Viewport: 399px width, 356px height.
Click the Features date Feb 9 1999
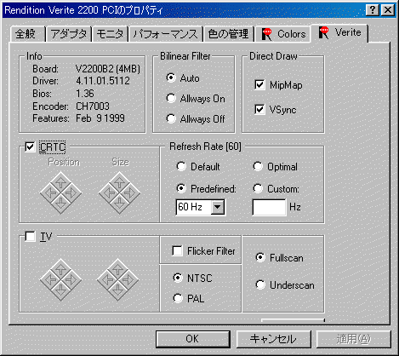tap(100, 118)
